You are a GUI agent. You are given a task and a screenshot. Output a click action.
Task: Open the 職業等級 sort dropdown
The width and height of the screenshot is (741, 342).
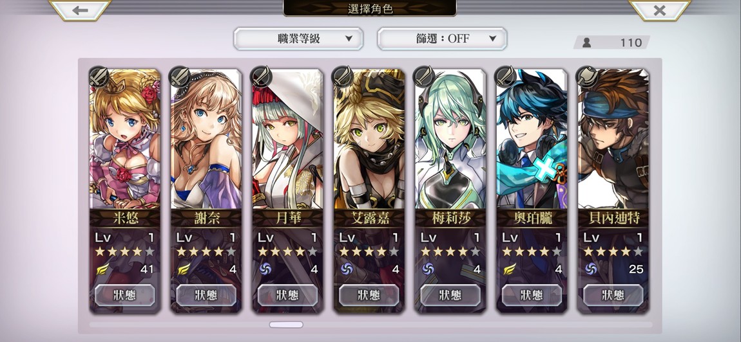[x=298, y=39]
